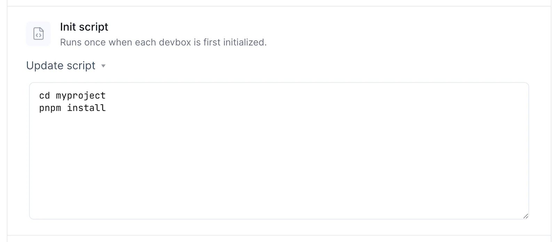Click the "Init script" heading

[x=84, y=27]
